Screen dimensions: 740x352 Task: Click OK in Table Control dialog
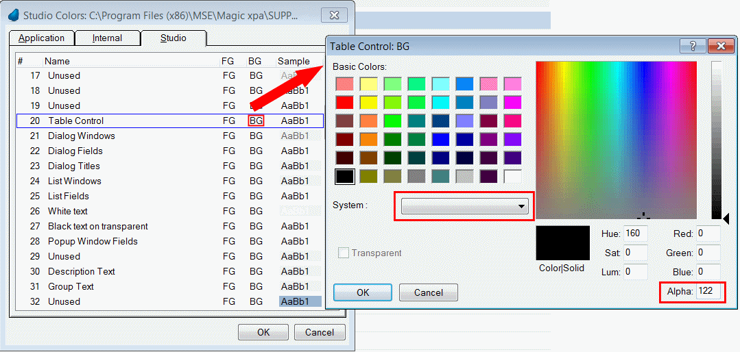tap(363, 292)
